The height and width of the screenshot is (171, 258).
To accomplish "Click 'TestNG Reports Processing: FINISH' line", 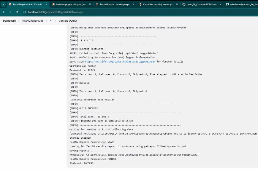I will point(93,159).
